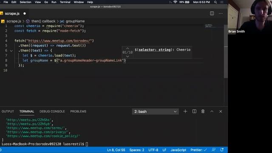Screen dimensions: 272x153
Task: Click Ln 8, Col 55 in status bar
Action: point(116,150)
